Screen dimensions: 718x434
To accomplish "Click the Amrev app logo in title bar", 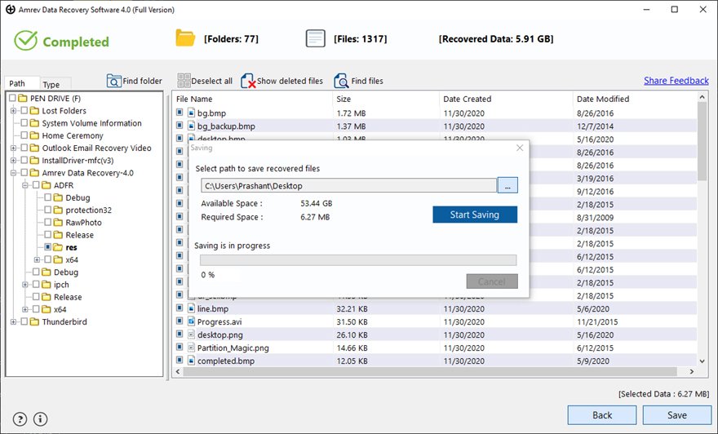I will pos(10,9).
